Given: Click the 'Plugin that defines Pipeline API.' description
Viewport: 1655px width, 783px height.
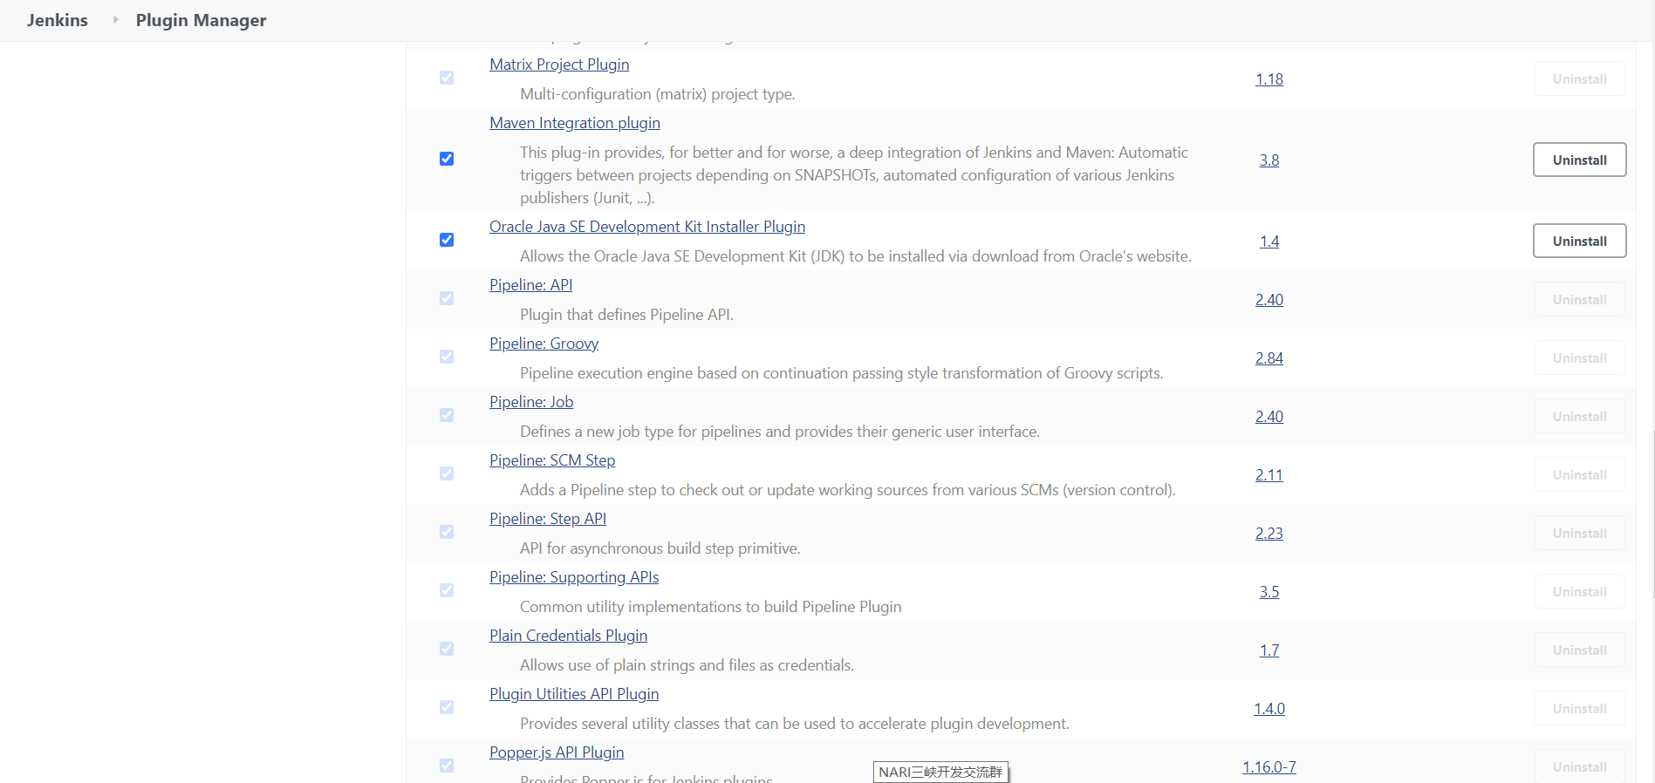Looking at the screenshot, I should [626, 315].
